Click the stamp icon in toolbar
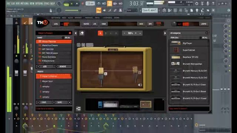 120,10
